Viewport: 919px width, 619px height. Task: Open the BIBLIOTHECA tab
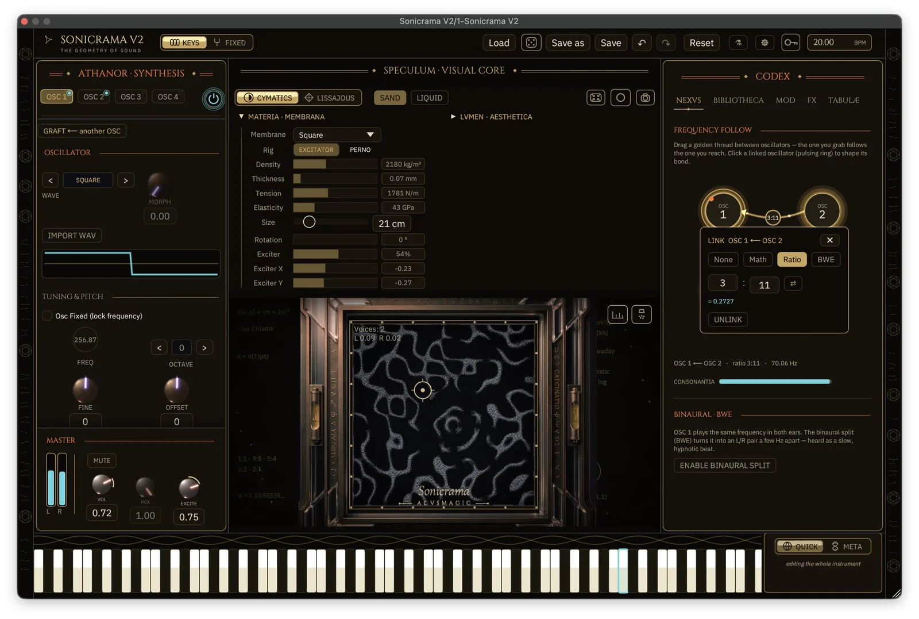738,100
